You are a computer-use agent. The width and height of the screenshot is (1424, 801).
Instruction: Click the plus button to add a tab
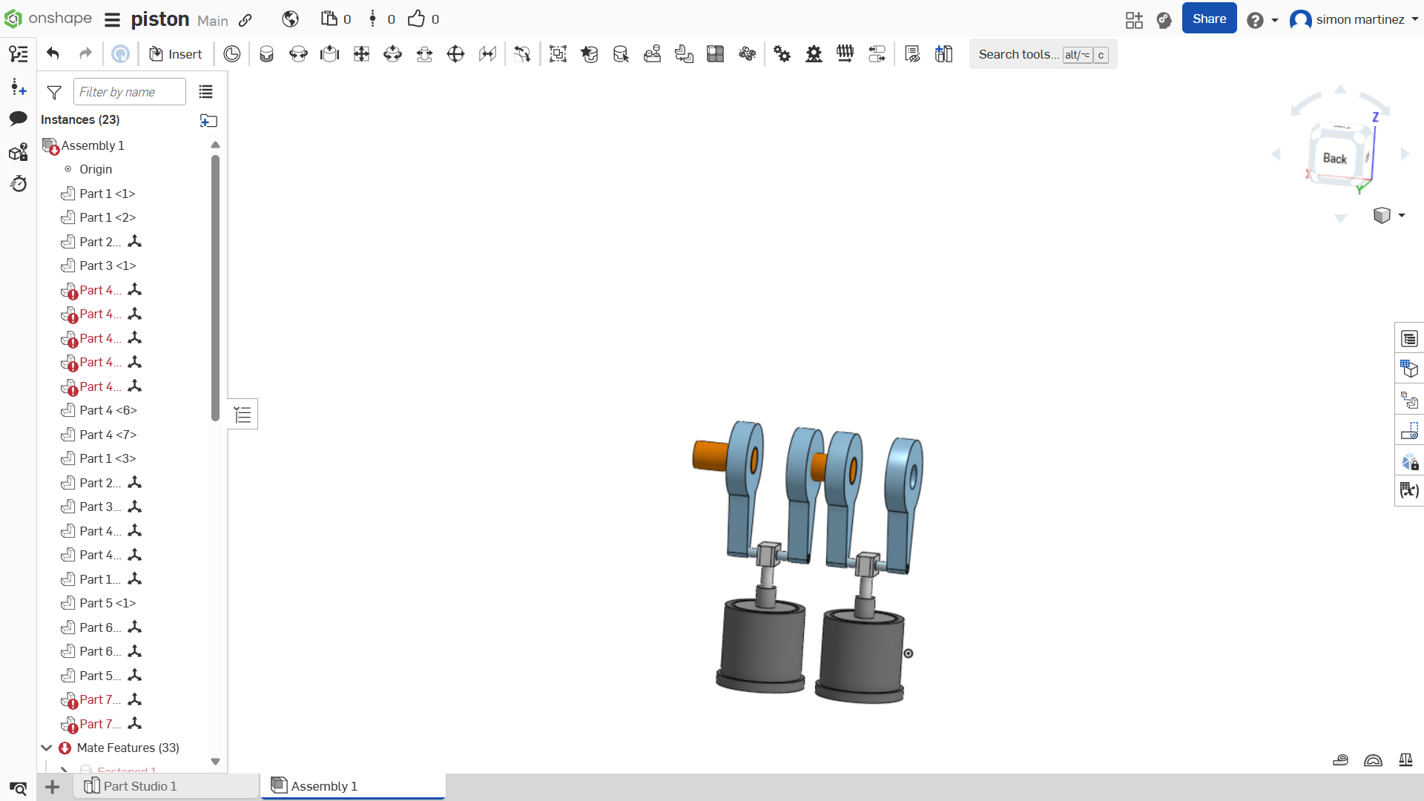(x=52, y=787)
